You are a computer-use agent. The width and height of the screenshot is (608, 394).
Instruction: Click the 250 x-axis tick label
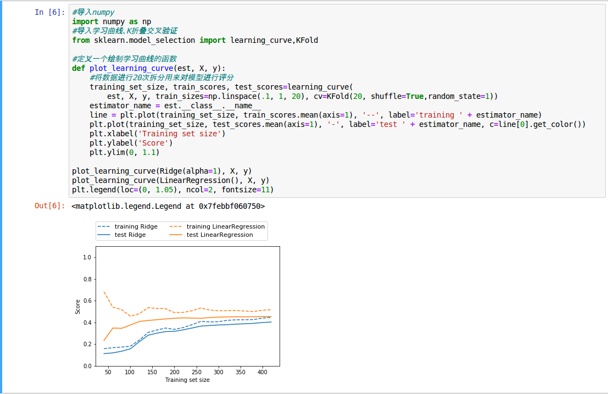(x=197, y=372)
